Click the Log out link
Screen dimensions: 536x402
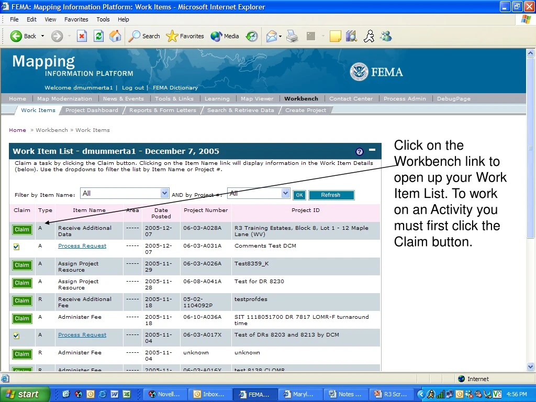coord(133,87)
